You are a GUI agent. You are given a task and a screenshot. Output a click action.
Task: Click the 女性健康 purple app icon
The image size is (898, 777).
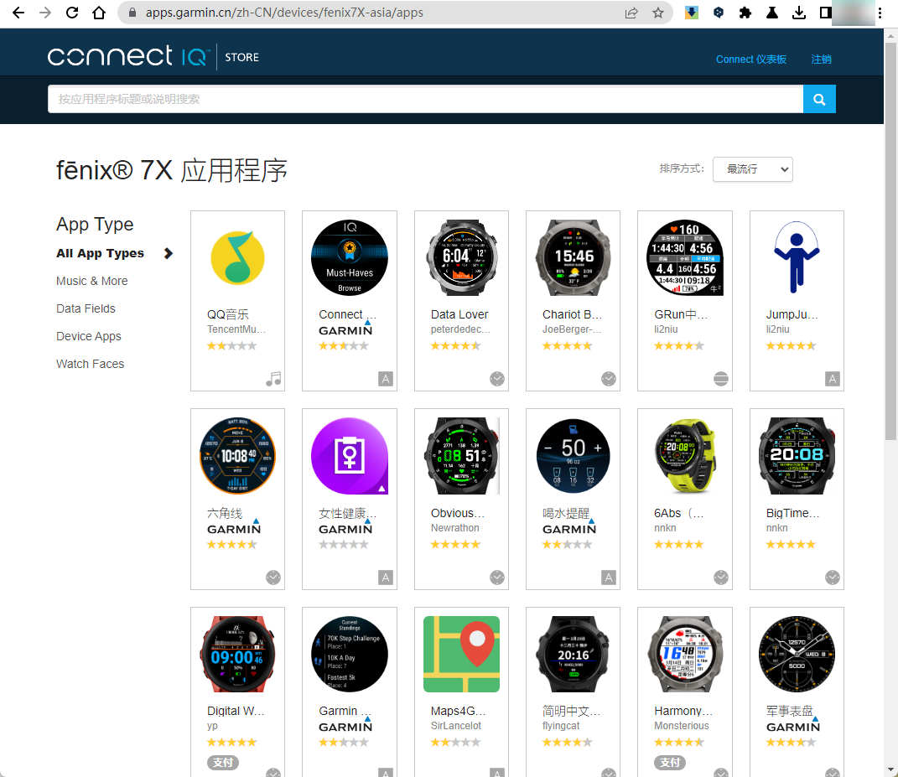(349, 456)
